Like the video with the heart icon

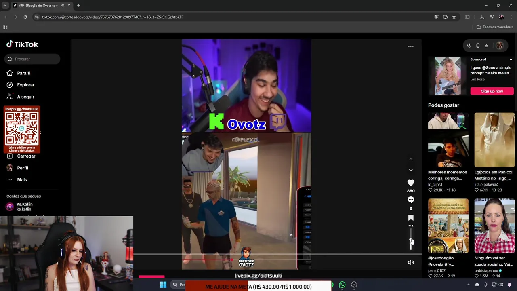click(x=411, y=183)
